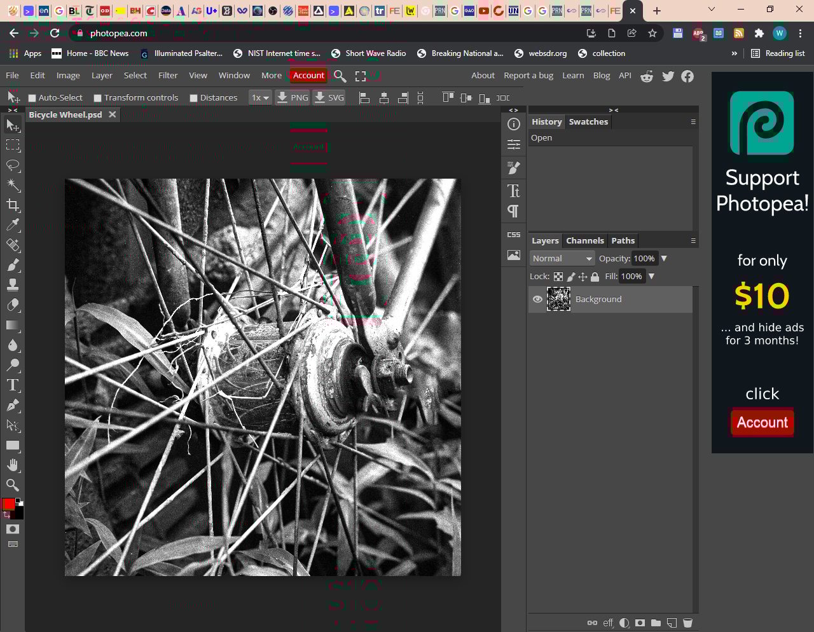Image resolution: width=814 pixels, height=632 pixels.
Task: Toggle lock image pixels brush icon
Action: [x=571, y=277]
